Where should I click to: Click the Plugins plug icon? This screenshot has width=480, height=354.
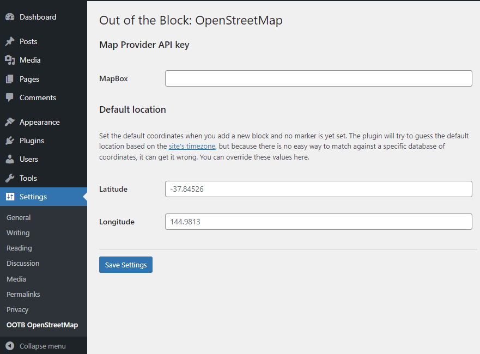click(x=10, y=141)
